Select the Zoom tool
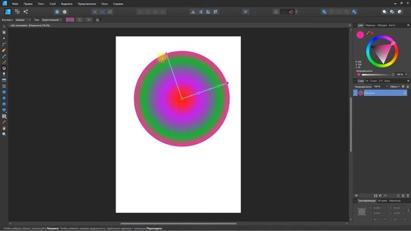Image resolution: width=411 pixels, height=231 pixels. 4,134
